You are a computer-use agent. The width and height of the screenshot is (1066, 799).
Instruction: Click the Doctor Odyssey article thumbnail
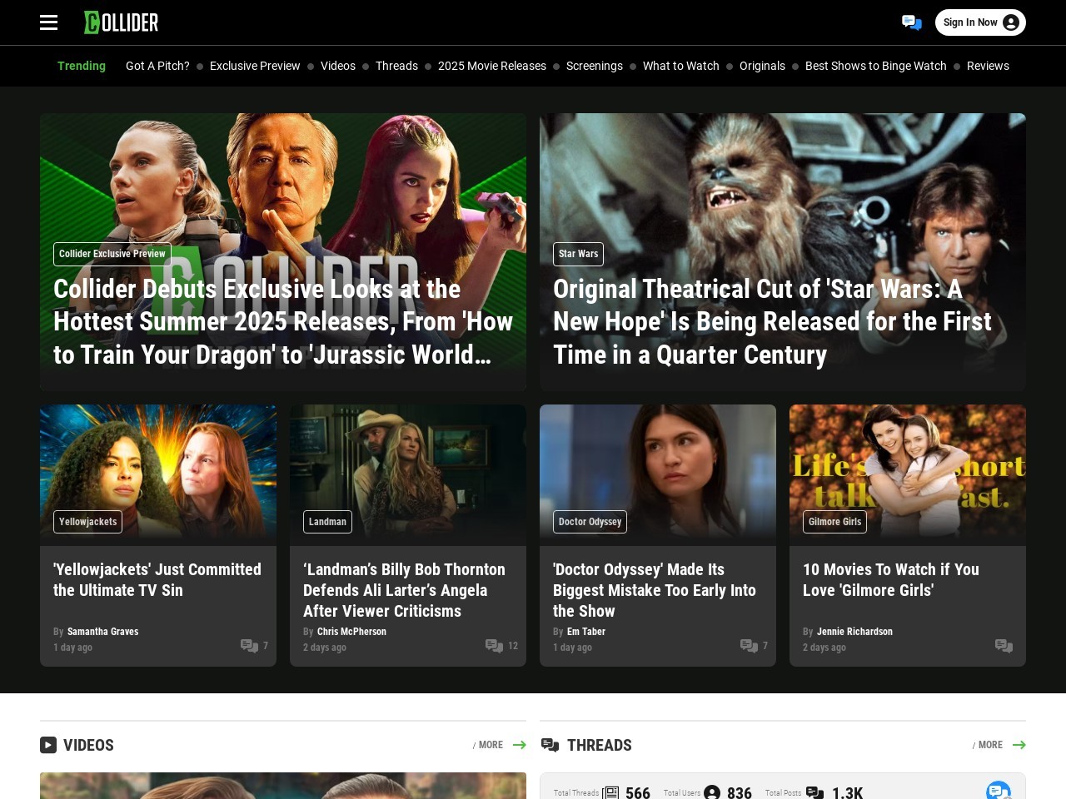pos(658,475)
